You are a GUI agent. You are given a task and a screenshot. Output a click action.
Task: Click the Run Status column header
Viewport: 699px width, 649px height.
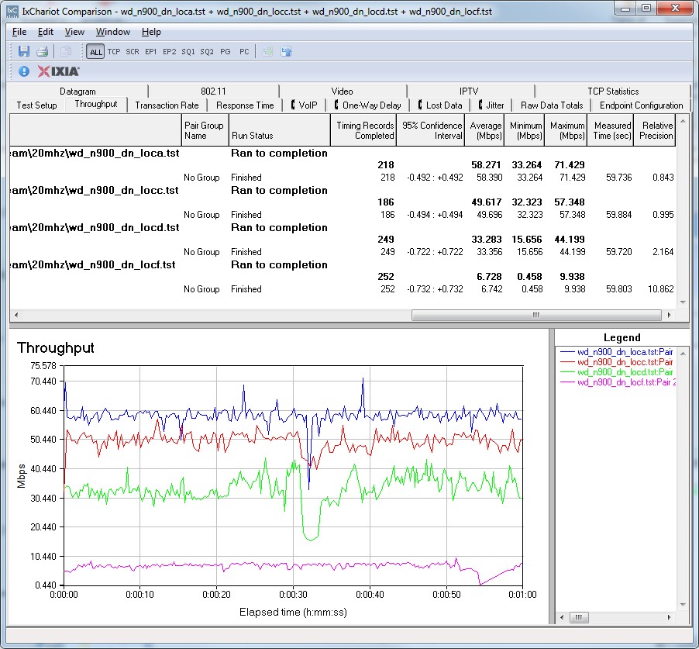(280, 130)
